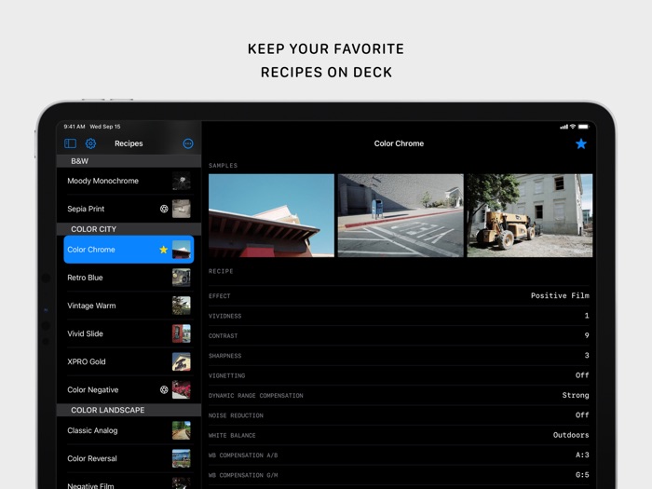Click the Classic Analog thumbnail
This screenshot has height=489, width=652.
click(182, 430)
